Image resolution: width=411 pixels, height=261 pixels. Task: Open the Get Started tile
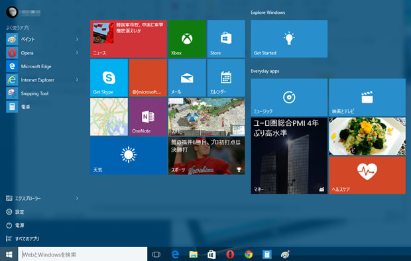pos(289,39)
